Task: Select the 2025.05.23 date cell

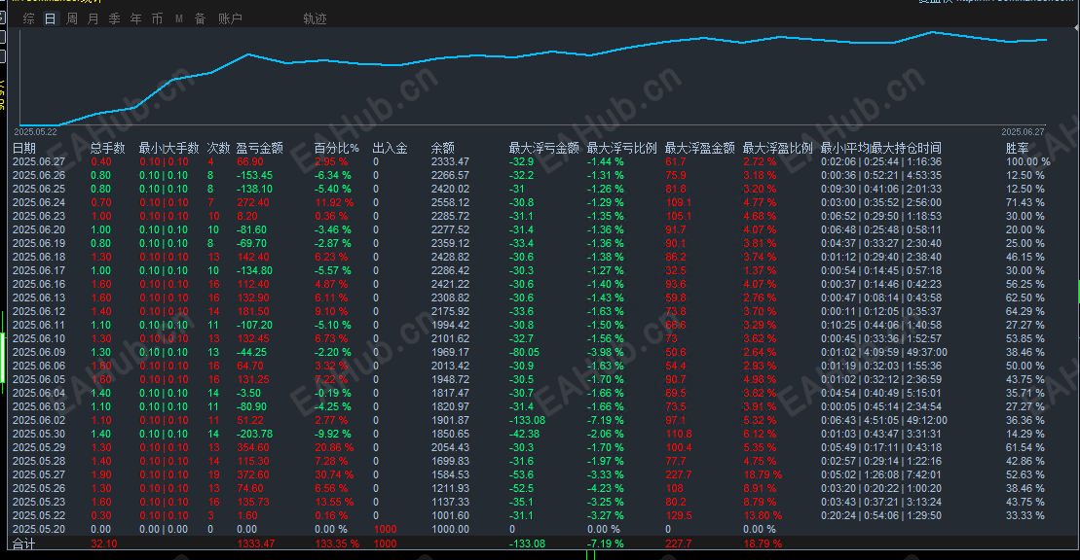Action: click(x=39, y=503)
